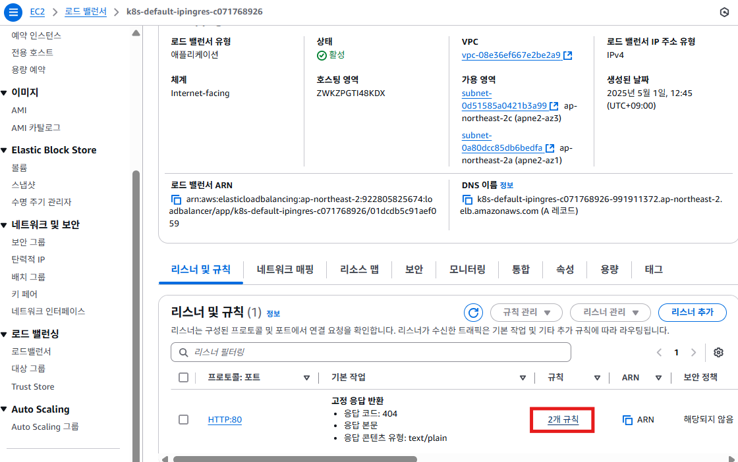This screenshot has height=462, width=738.
Task: Open VPC link external icon
Action: (568, 55)
